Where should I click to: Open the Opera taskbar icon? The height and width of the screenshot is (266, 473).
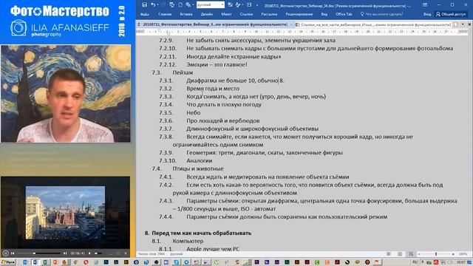coord(86,262)
